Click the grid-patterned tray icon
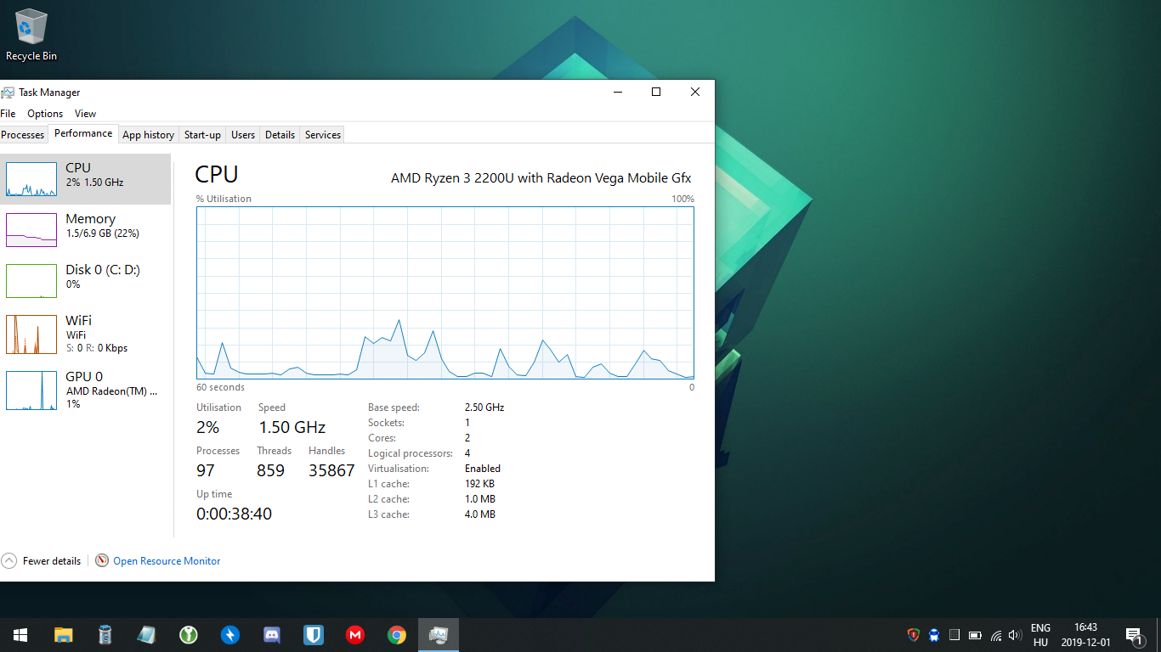This screenshot has width=1161, height=652. (x=954, y=635)
